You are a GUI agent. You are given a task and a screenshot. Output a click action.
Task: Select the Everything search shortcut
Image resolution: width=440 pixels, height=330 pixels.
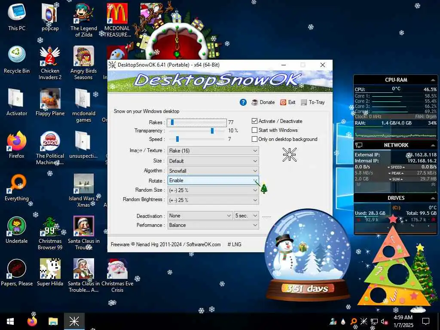[17, 187]
